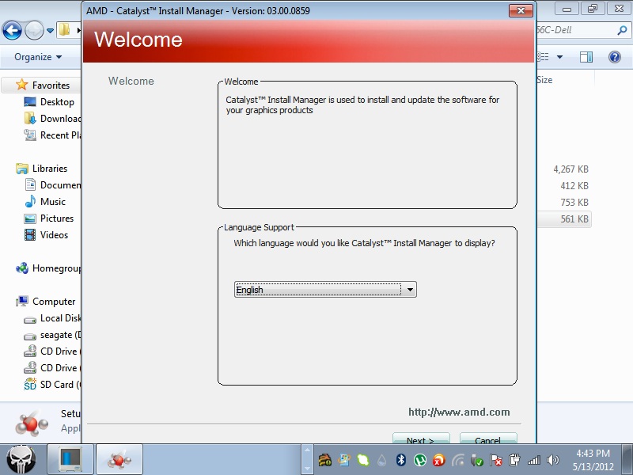Select Favorites in the navigation pane
633x475 pixels.
[x=51, y=85]
